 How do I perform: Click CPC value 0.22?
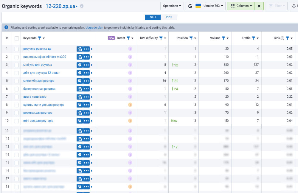pyautogui.click(x=289, y=97)
